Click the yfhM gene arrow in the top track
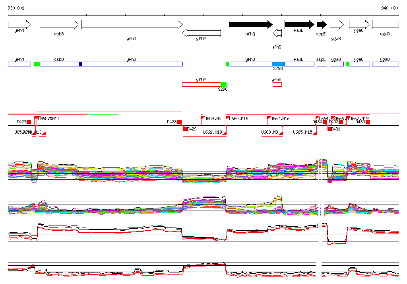The height and width of the screenshot is (284, 407). (x=19, y=25)
